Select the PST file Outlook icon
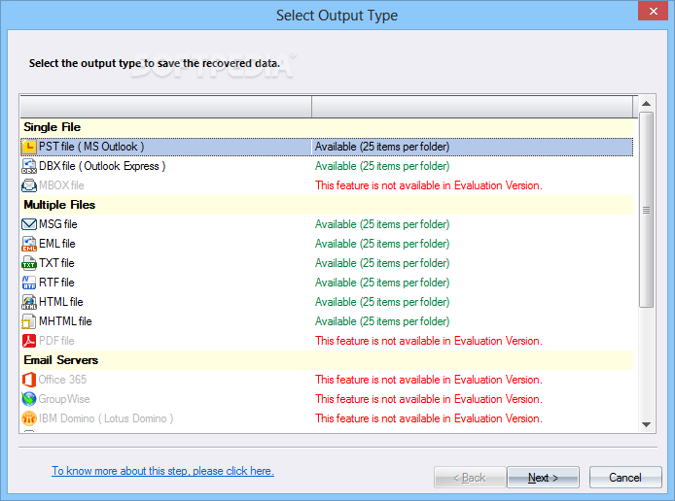 click(29, 147)
